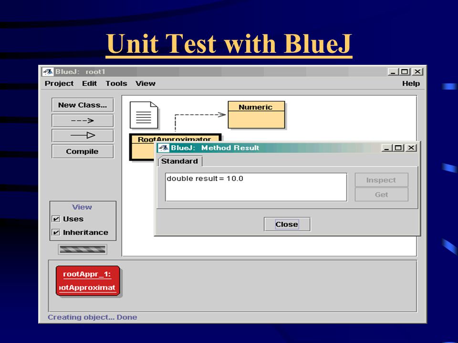The height and width of the screenshot is (343, 458).
Task: Click the BlueJ icon in main title bar
Action: [x=48, y=71]
